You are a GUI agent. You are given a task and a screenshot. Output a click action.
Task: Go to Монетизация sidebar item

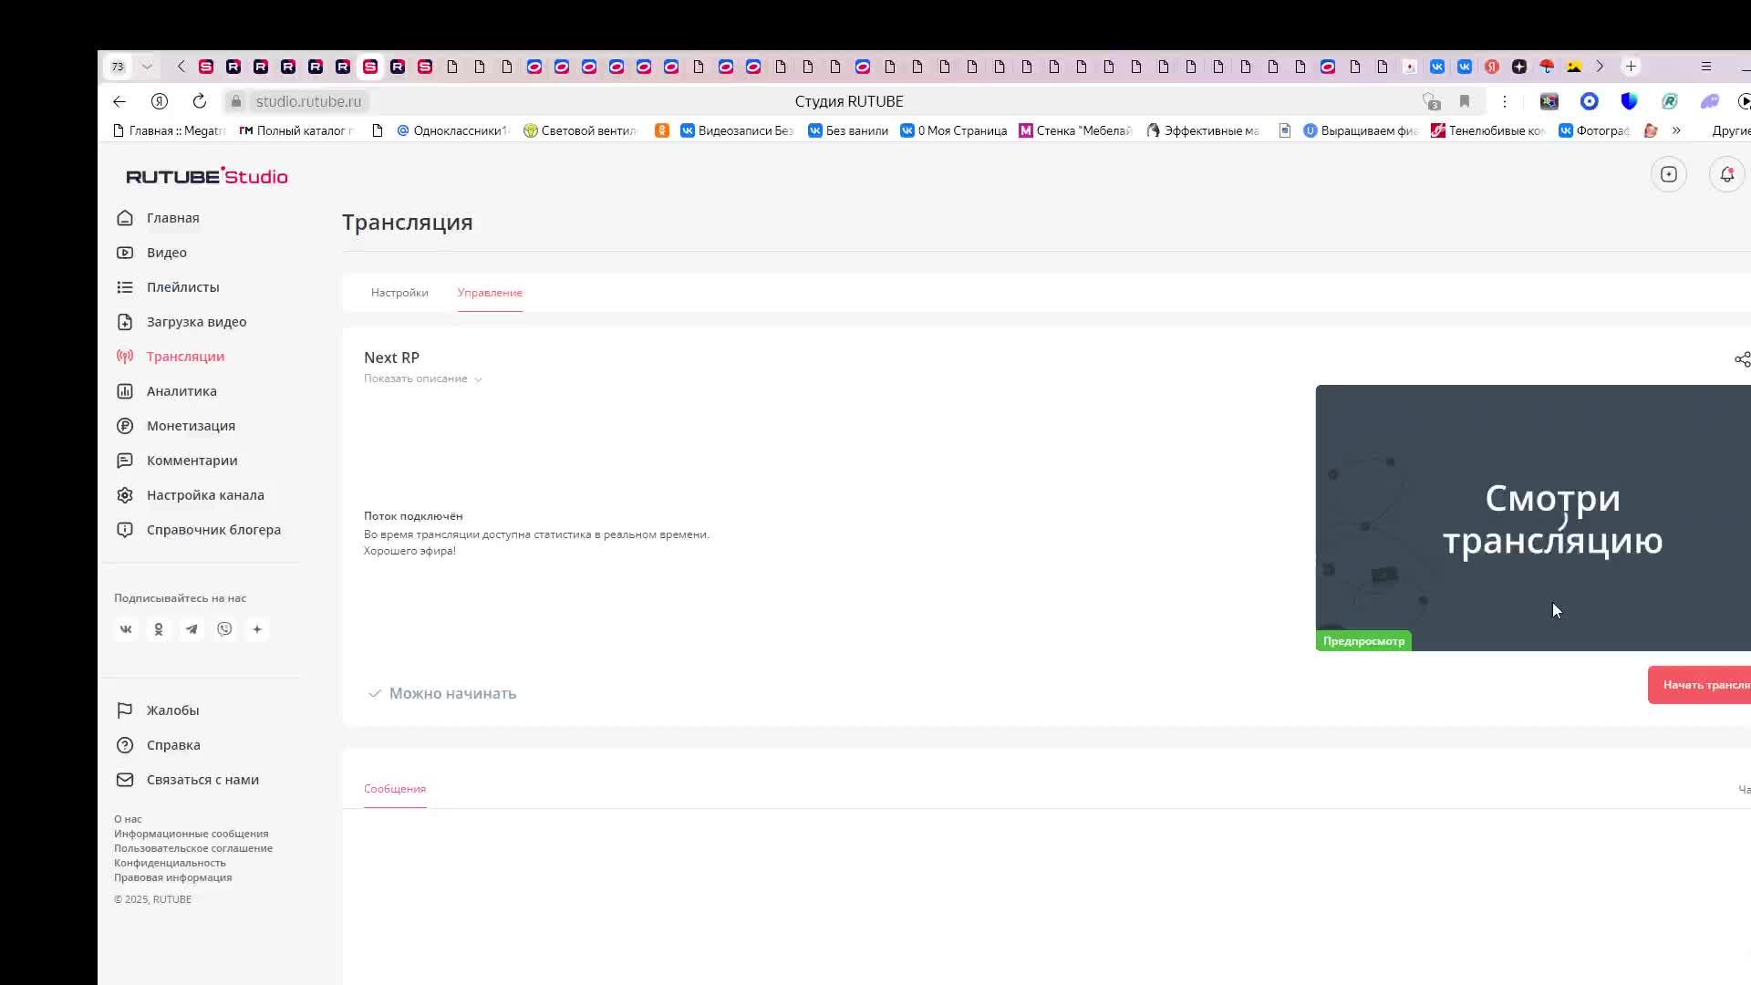(x=191, y=426)
